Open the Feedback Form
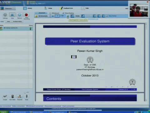This screenshot has height=113, width=150. [x=66, y=8]
